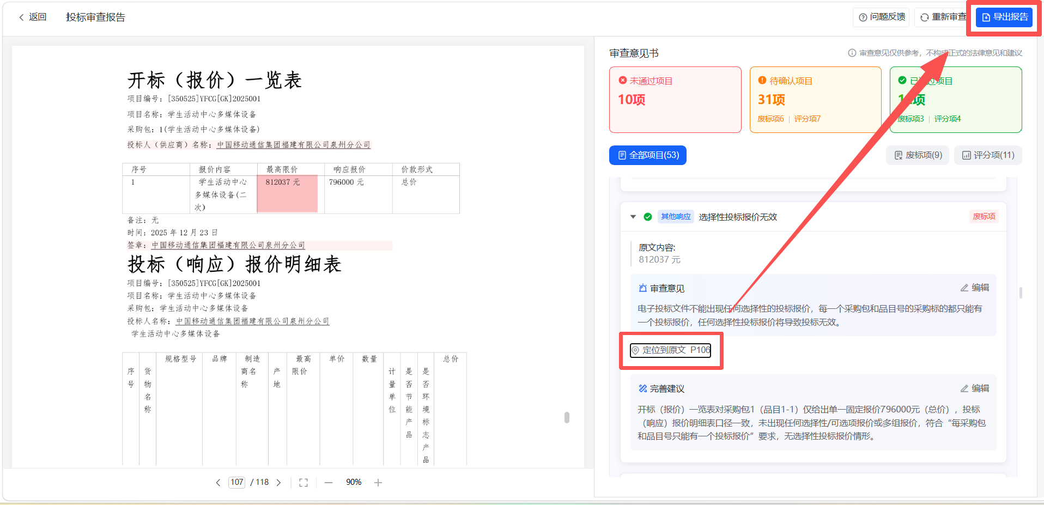The width and height of the screenshot is (1044, 505).
Task: Click the 原文内容 812037 元 text
Action: point(660,260)
